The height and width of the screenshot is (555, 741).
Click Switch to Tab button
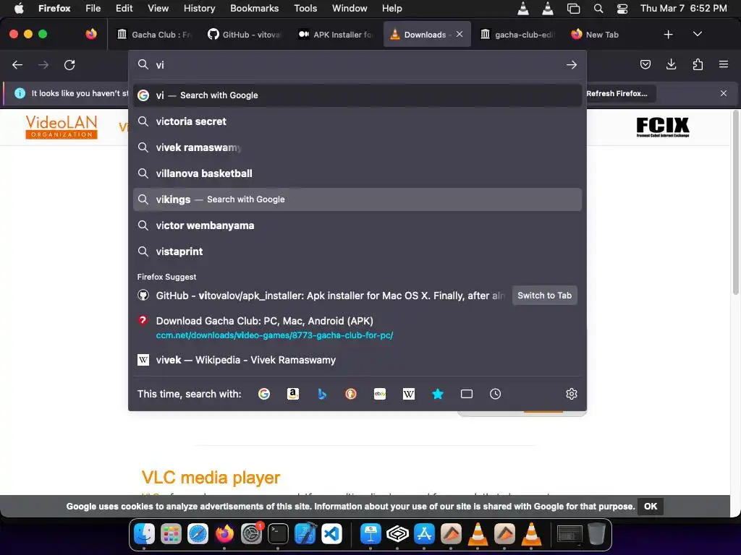544,296
